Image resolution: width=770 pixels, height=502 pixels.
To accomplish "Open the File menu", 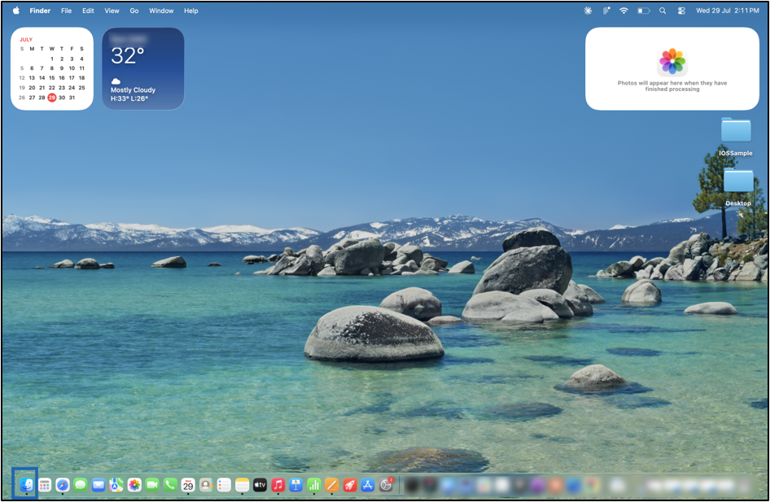I will (x=66, y=11).
